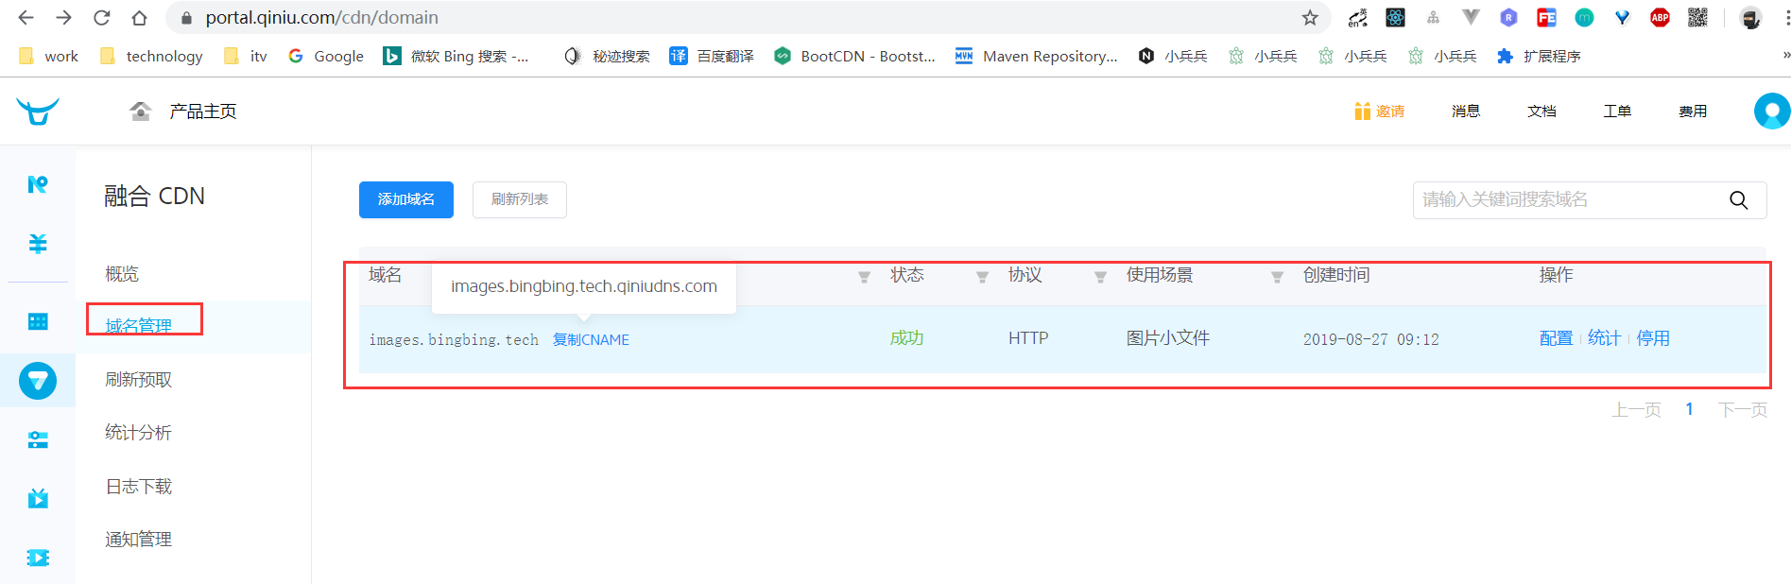Open 通知管理 in the CDN menu
Viewport: 1791px width, 584px height.
click(138, 540)
